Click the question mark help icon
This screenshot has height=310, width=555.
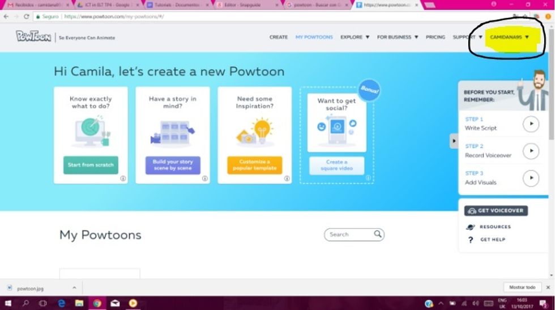point(471,240)
